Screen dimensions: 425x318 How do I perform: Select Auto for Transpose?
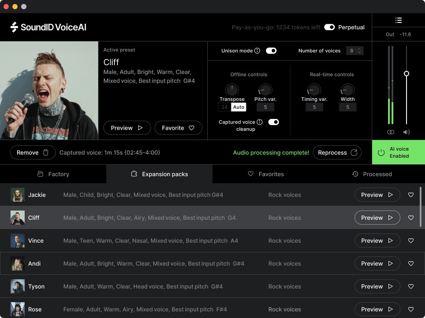(x=238, y=107)
